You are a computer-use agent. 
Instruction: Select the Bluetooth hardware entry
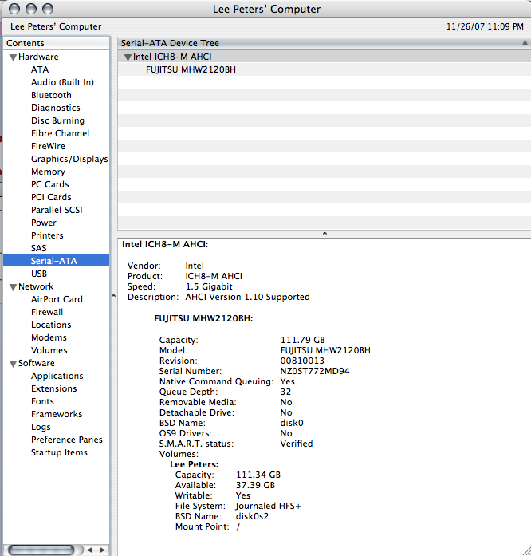51,95
